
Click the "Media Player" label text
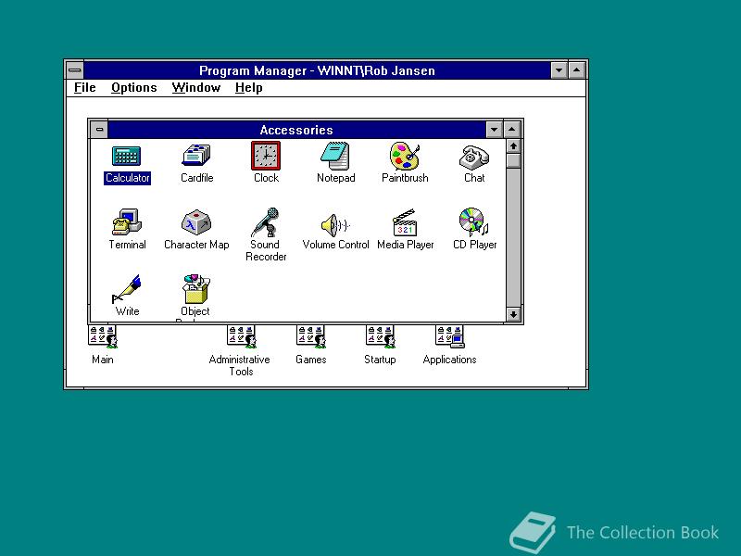click(x=406, y=245)
